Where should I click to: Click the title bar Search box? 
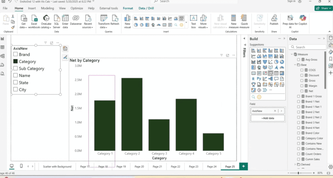coord(194,2)
